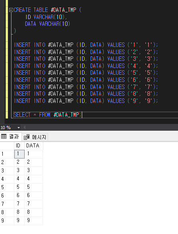The width and height of the screenshot is (178, 234).
Task: Click the results grid icon
Action: [4, 136]
